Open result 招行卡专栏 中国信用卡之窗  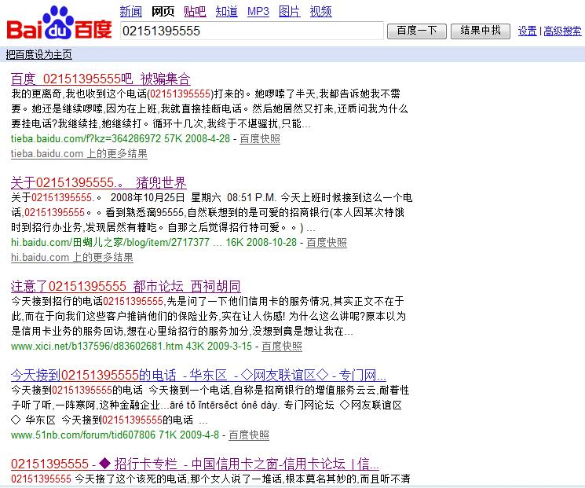click(x=195, y=464)
